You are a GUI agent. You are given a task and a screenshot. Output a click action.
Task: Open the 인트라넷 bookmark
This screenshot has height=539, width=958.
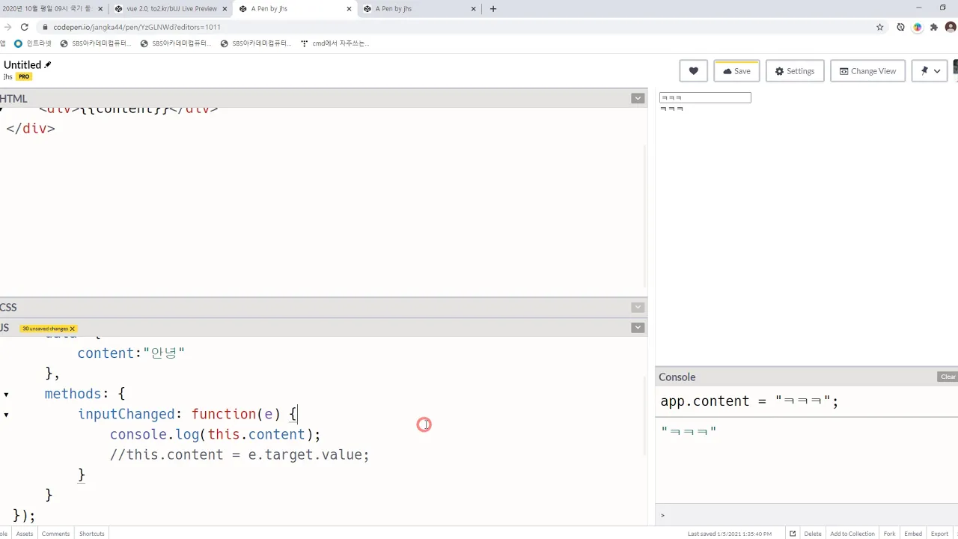point(33,43)
